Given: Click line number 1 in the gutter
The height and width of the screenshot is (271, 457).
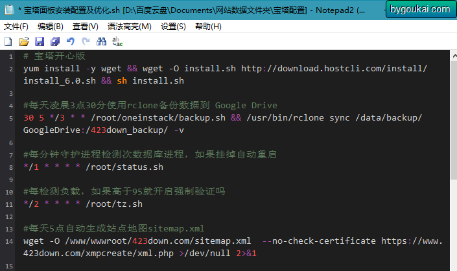Looking at the screenshot, I should point(11,56).
